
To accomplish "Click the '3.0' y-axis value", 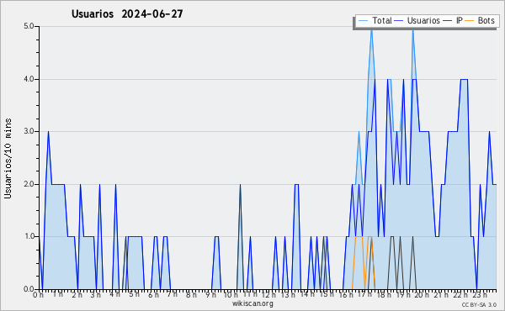I will (x=29, y=131).
